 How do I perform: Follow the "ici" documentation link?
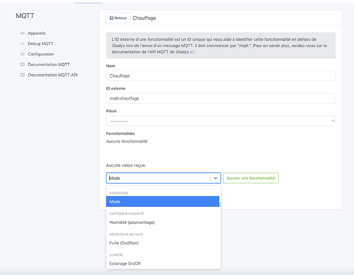192,51
